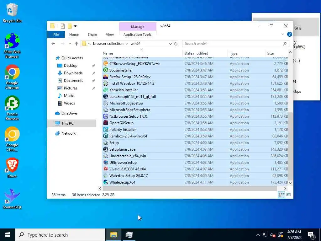Open the File menu tab
Screen dimensions: 321x241
coord(56,35)
